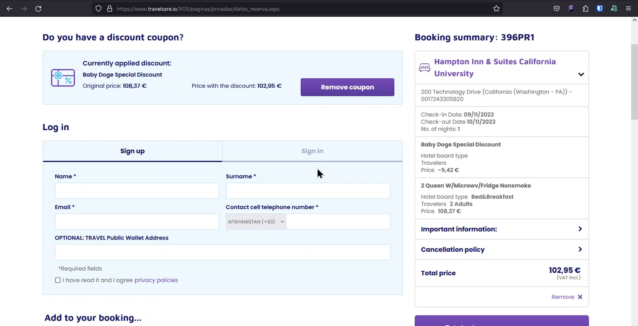Go back with browser back arrow
Viewport: 638px width, 326px height.
click(9, 9)
